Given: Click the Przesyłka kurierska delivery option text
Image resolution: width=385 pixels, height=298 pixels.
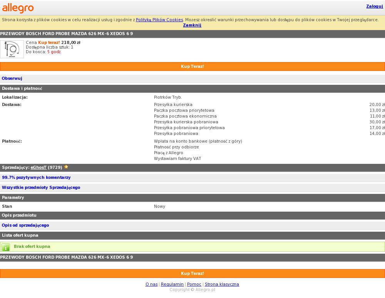Looking at the screenshot, I should 173,105.
